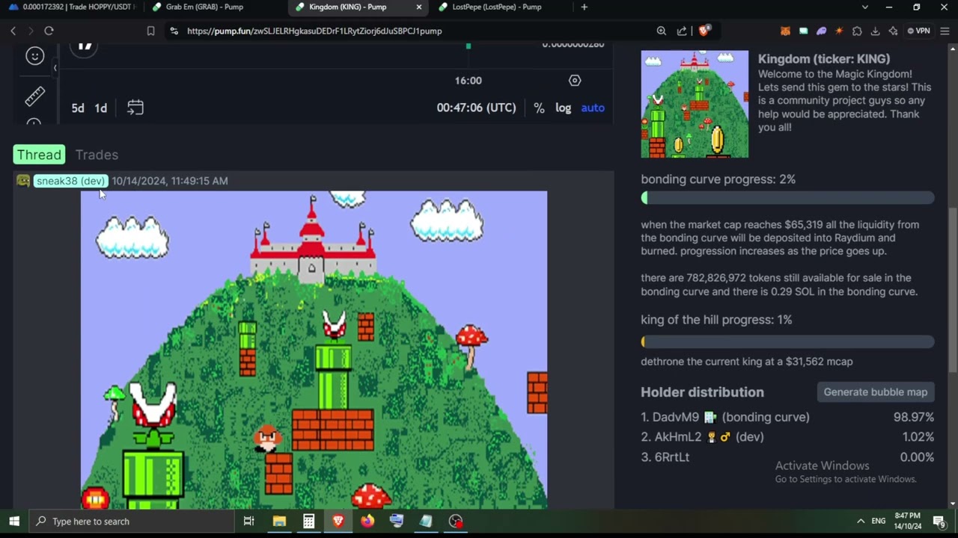Open the DadvM9 bonding curve holder
The image size is (958, 538).
pos(725,417)
